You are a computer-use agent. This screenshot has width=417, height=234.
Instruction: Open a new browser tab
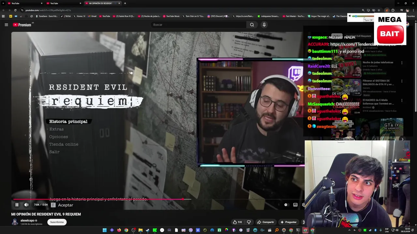pyautogui.click(x=125, y=3)
